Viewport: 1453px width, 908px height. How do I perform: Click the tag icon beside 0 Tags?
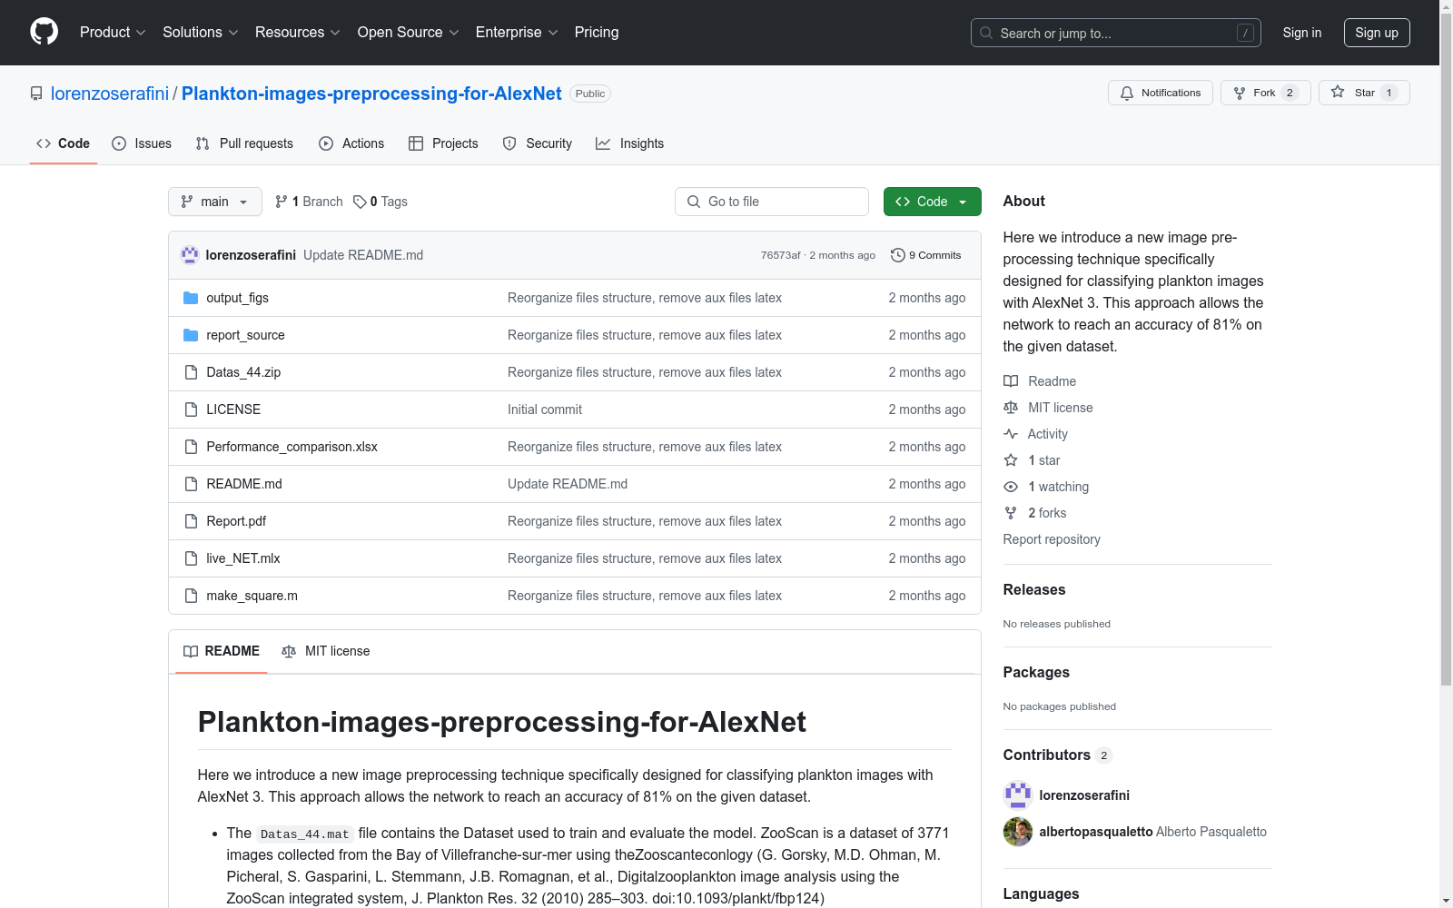point(360,202)
